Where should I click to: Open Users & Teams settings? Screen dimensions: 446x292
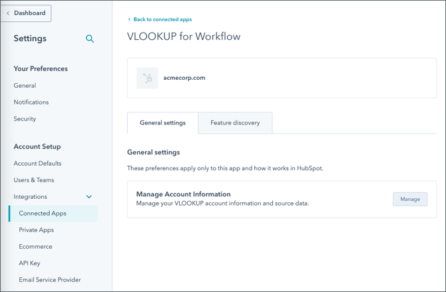pyautogui.click(x=34, y=180)
